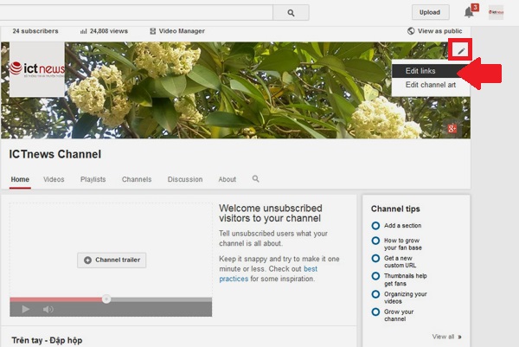The width and height of the screenshot is (519, 347).
Task: Click the Channel trailer button
Action: pyautogui.click(x=112, y=260)
